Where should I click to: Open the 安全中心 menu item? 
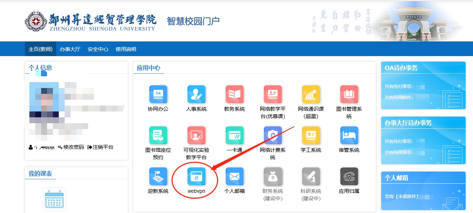point(98,49)
